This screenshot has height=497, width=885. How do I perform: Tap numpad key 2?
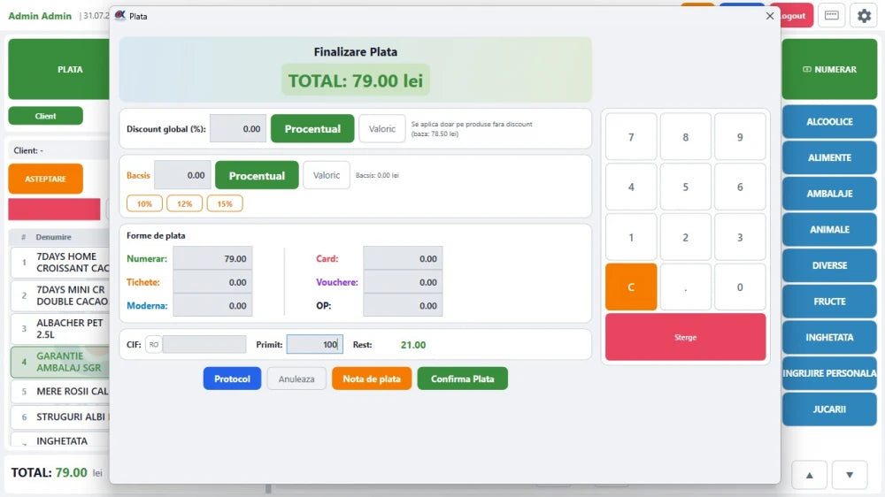tap(685, 237)
